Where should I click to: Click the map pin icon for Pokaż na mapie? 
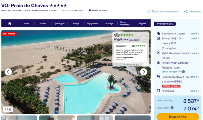pos(90,10)
